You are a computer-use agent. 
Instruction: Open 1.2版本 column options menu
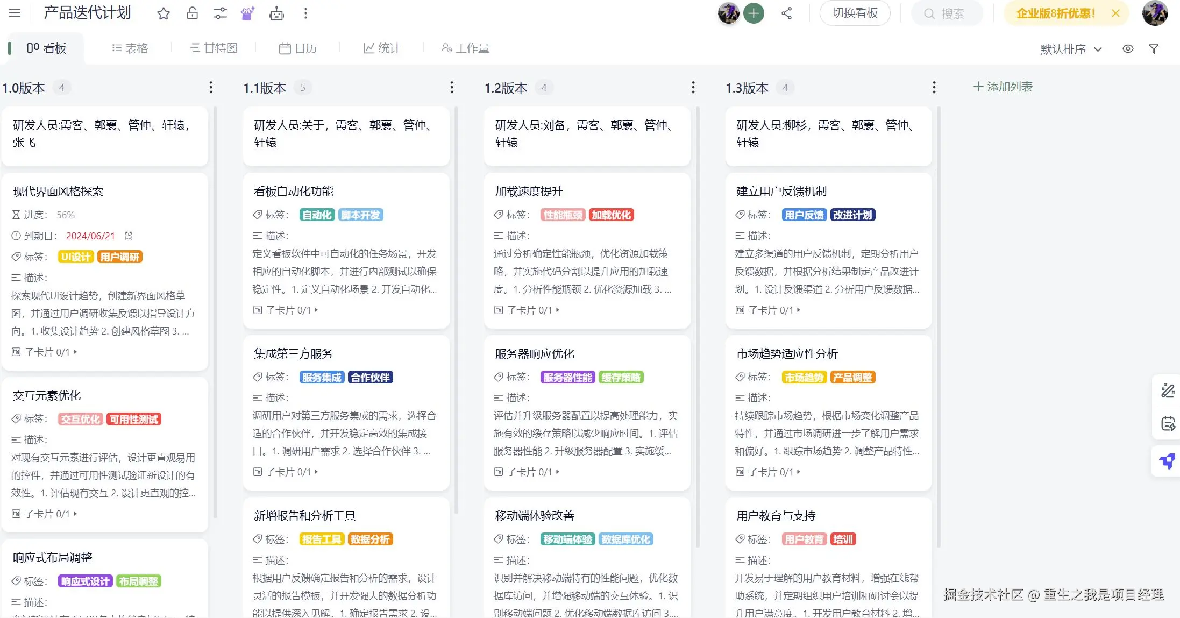coord(693,87)
